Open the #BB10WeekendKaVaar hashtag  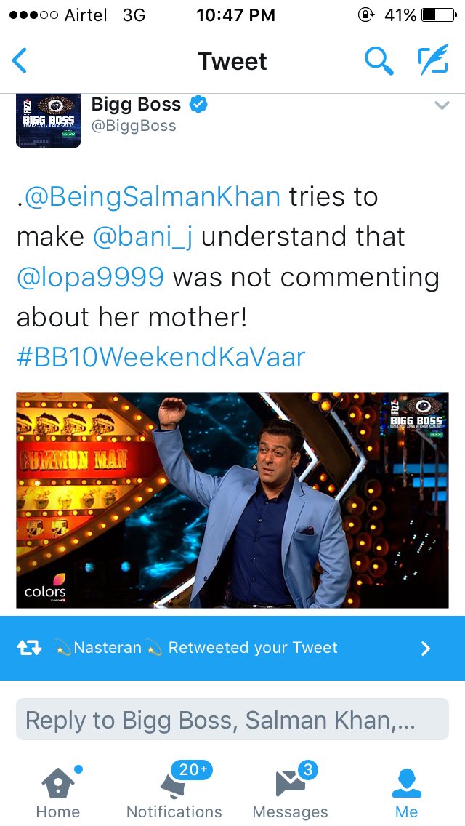(161, 357)
